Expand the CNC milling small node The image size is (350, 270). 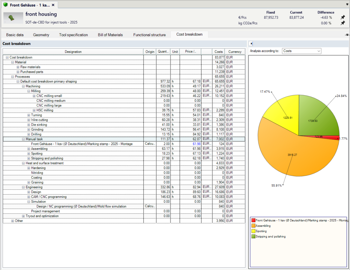34,96
